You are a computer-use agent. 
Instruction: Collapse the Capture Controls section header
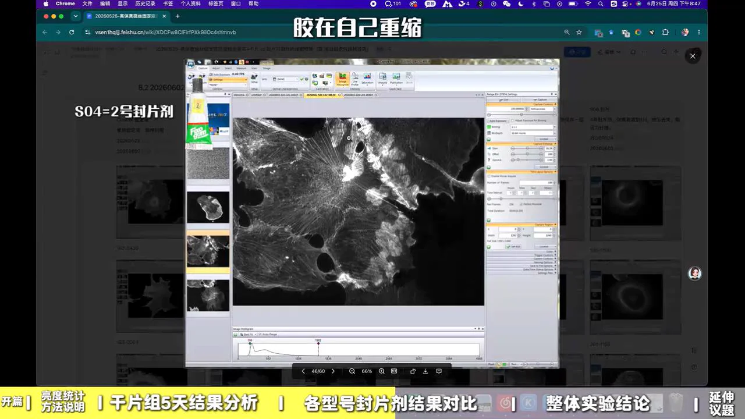521,104
